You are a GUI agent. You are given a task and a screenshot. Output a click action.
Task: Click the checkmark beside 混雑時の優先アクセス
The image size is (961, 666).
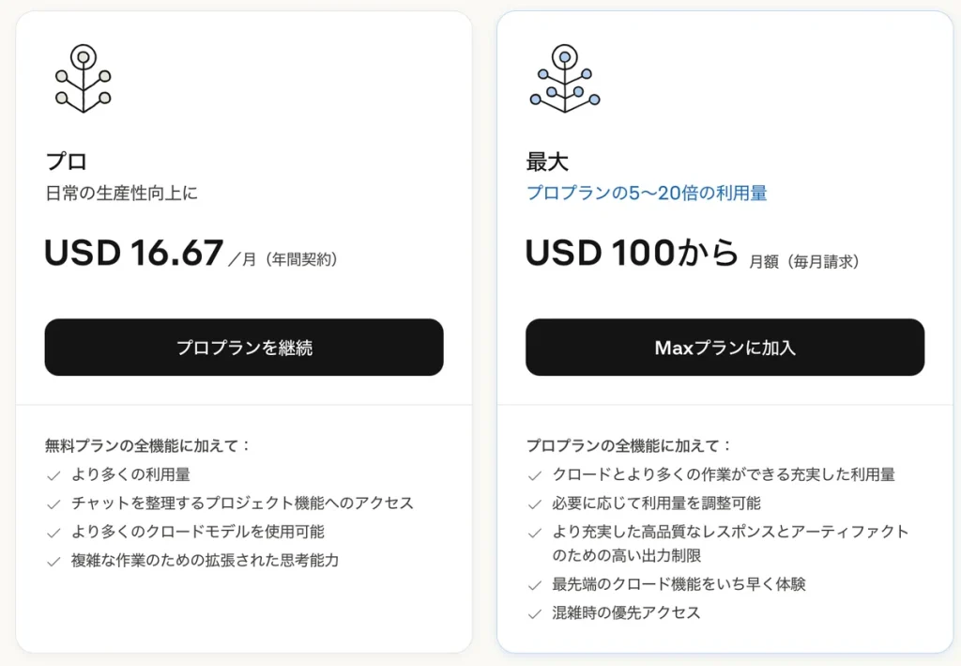[x=535, y=613]
